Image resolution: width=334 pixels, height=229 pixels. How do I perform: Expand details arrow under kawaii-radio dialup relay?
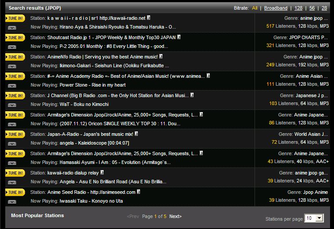click(x=12, y=182)
